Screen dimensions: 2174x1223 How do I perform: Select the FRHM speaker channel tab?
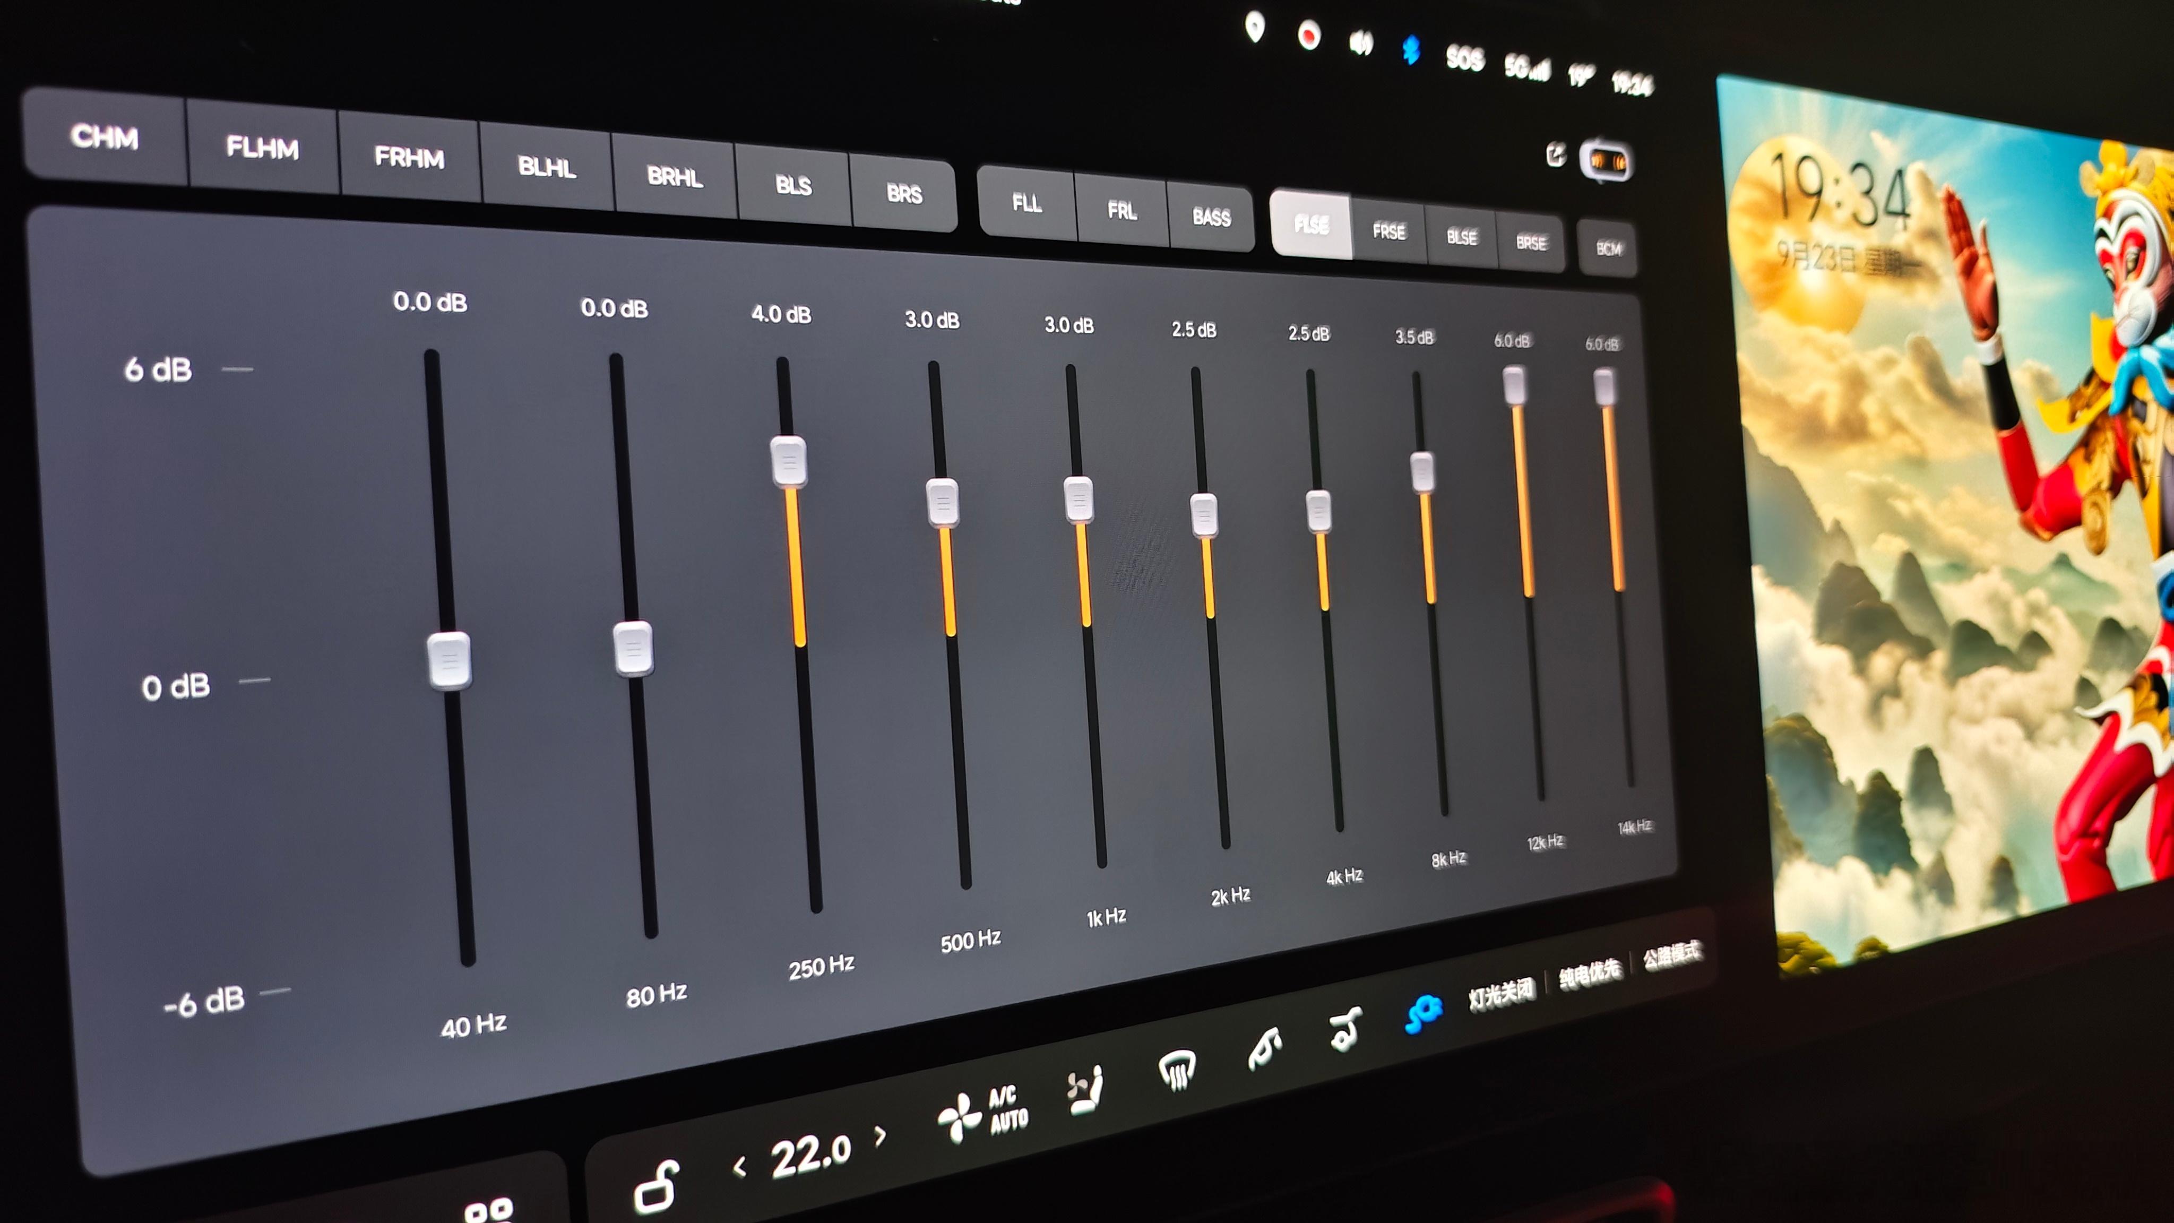[x=409, y=158]
